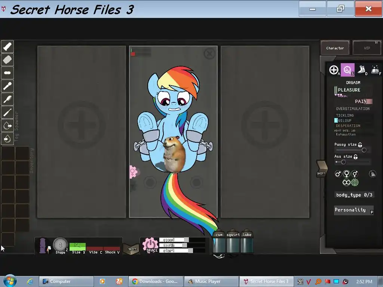
Task: Cycle the body_type 0/3 option
Action: pyautogui.click(x=354, y=195)
